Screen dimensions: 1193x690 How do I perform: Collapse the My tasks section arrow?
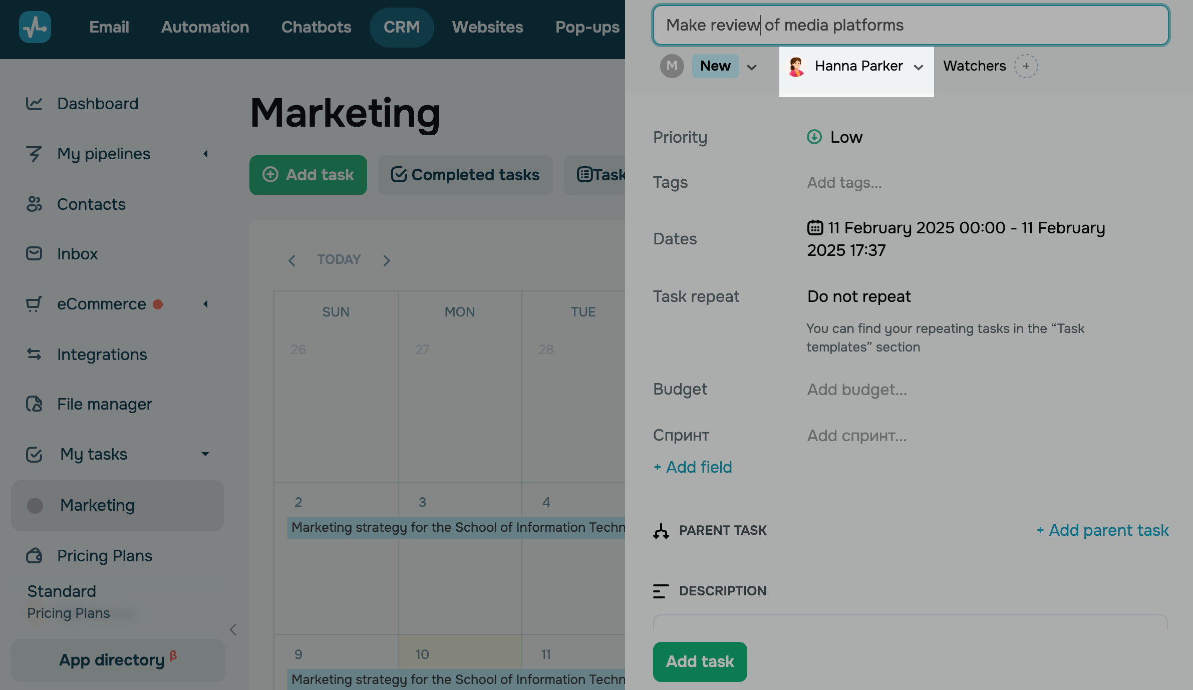205,454
